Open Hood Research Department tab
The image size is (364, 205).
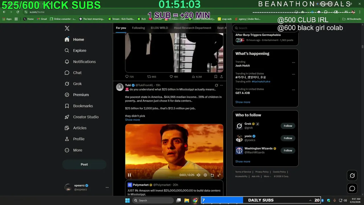(193, 28)
